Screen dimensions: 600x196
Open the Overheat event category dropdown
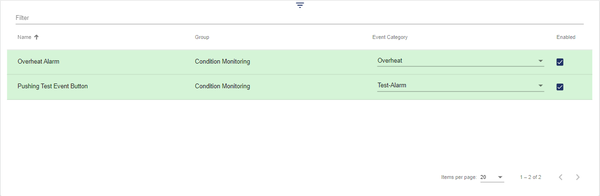pos(460,61)
